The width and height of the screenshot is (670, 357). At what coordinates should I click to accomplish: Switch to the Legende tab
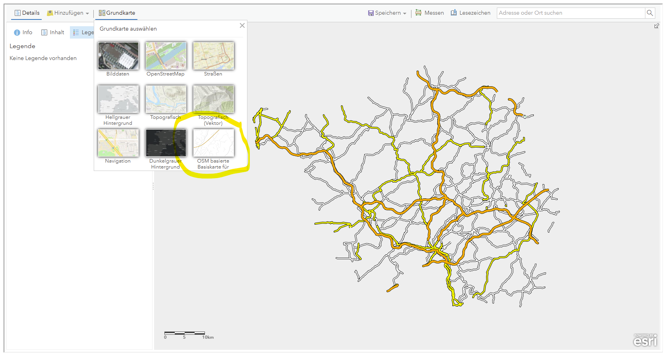82,32
